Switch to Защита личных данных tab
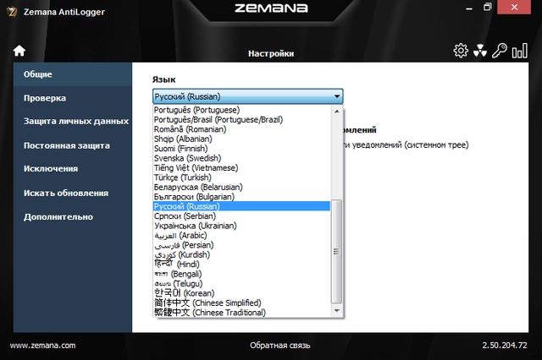The height and width of the screenshot is (360, 542). click(73, 122)
